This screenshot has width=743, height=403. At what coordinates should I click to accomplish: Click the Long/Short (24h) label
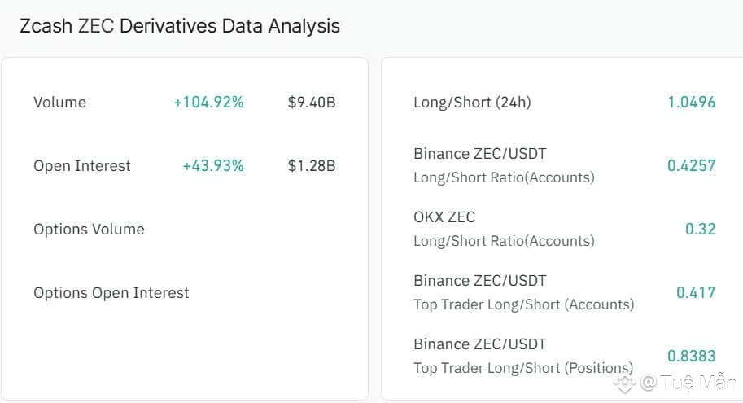click(472, 103)
